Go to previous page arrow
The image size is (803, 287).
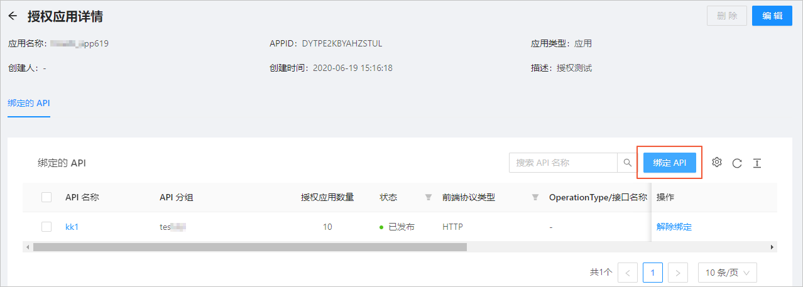tap(628, 273)
